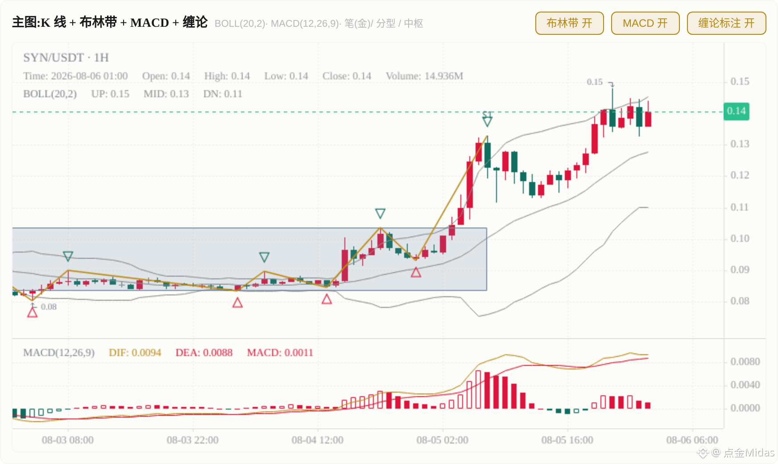This screenshot has height=464, width=778.
Task: Click the Time: 2026-08-06 01:00 readout
Action: [75, 76]
